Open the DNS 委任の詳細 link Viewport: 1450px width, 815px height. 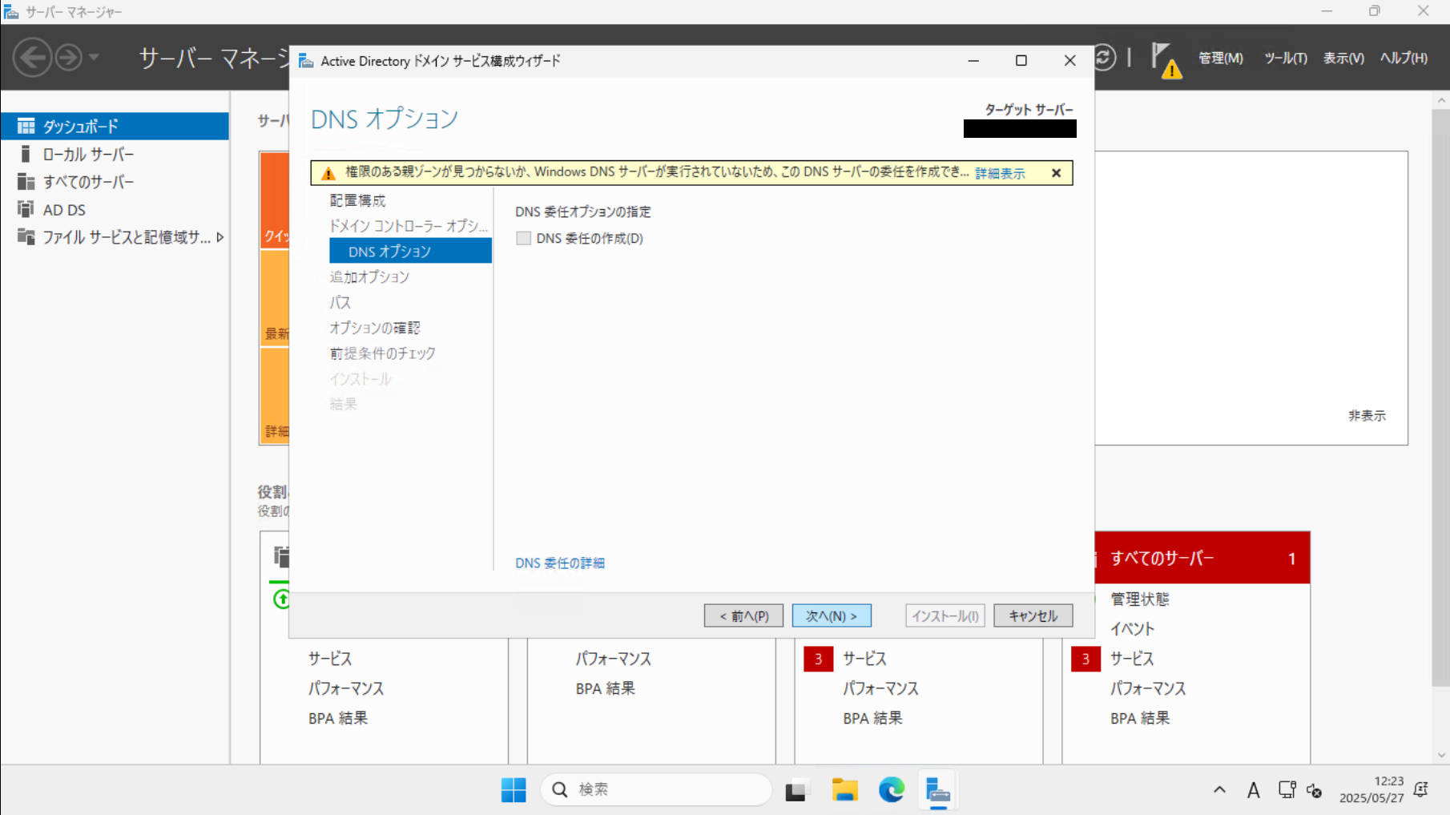coord(560,563)
